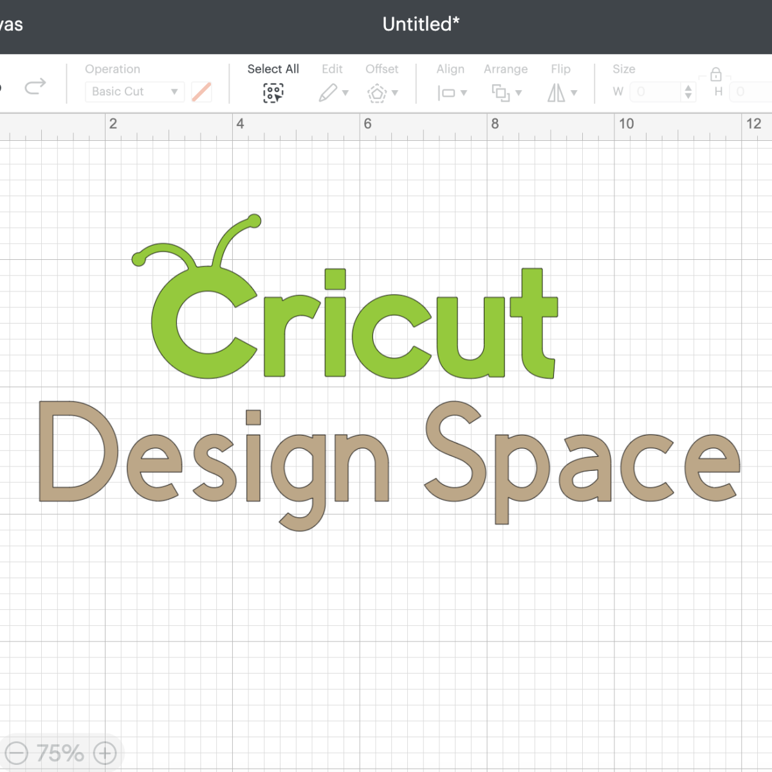Expand the Align dropdown arrow
The image size is (772, 772).
click(x=464, y=93)
